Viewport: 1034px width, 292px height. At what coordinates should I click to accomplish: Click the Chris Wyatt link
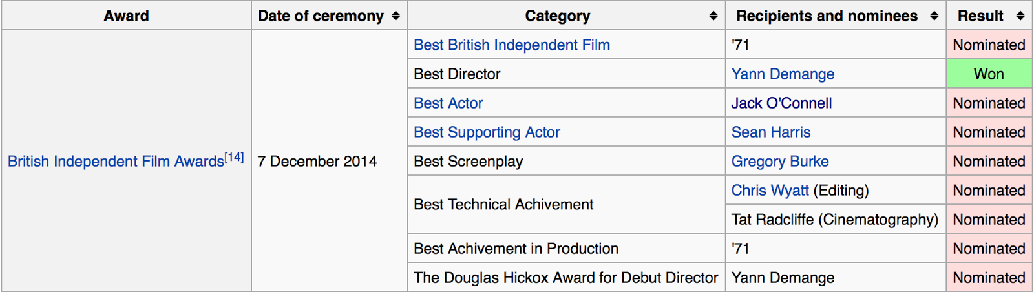pos(770,191)
